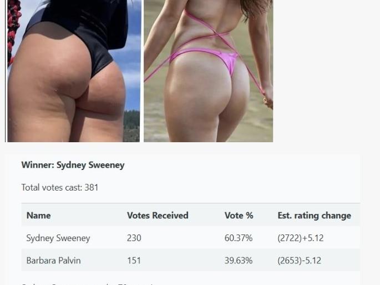
Task: Click the divider line above table header
Action: (x=191, y=203)
